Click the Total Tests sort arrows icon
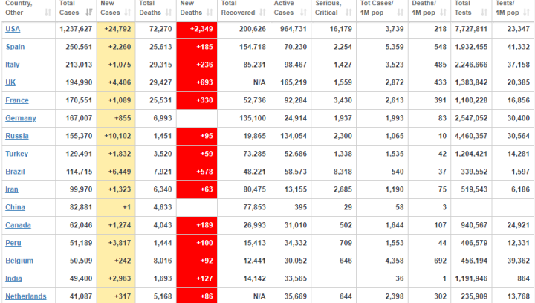 pyautogui.click(x=484, y=13)
